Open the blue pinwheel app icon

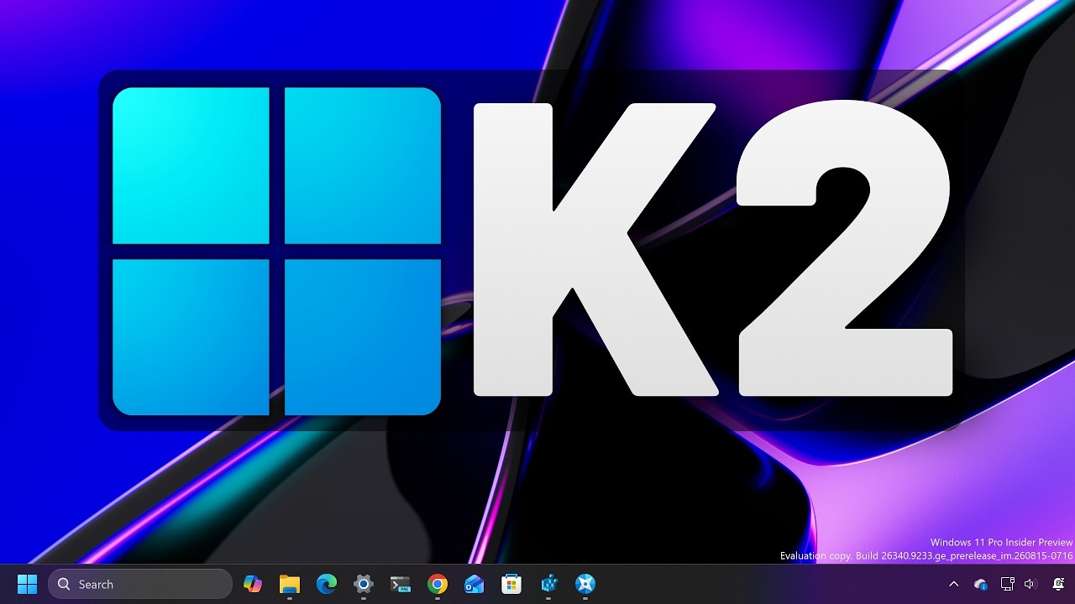(585, 584)
